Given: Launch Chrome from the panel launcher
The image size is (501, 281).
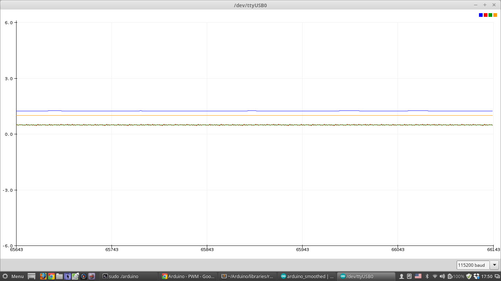Looking at the screenshot, I should click(x=51, y=276).
